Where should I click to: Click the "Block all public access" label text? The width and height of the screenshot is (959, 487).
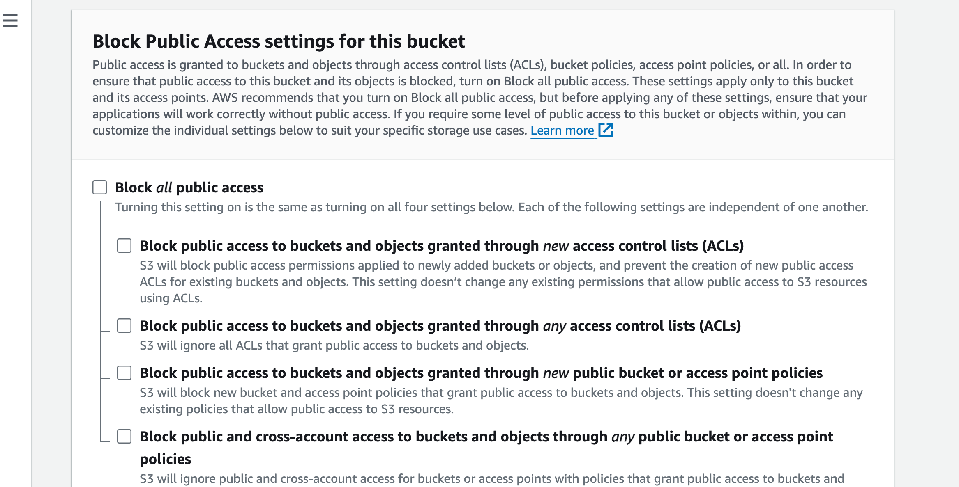click(189, 187)
